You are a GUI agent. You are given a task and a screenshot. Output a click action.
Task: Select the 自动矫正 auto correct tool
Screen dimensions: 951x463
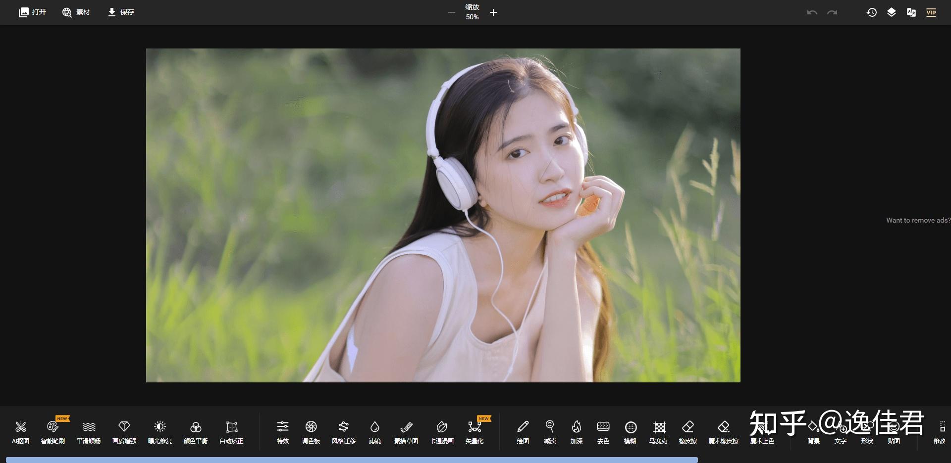[231, 432]
